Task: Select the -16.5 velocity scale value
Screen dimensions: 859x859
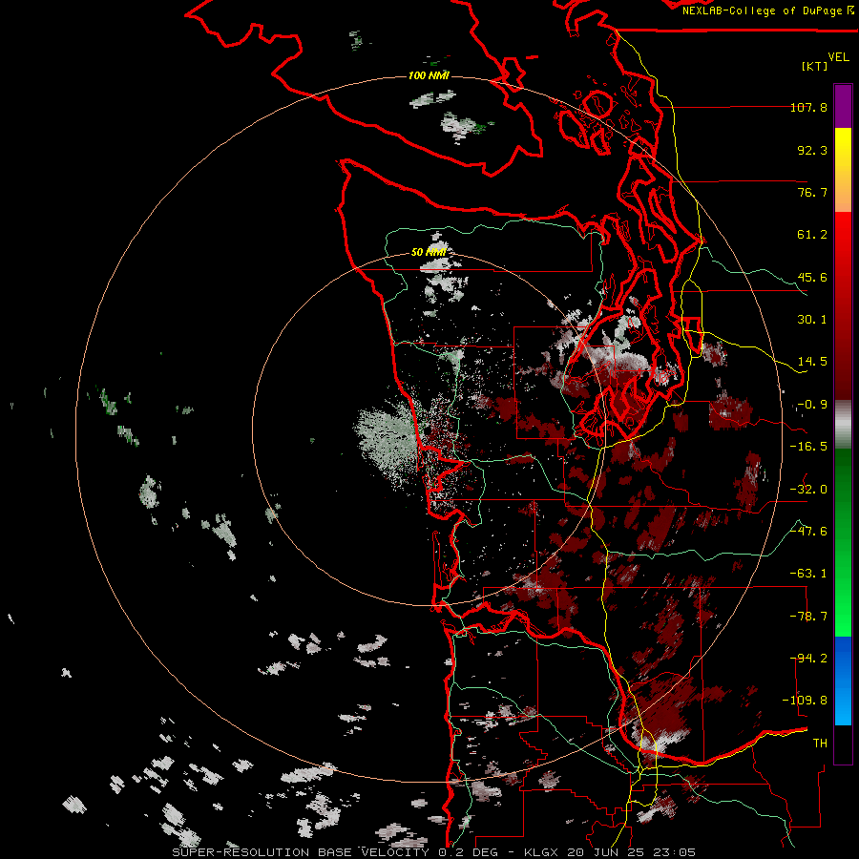Action: pyautogui.click(x=809, y=447)
